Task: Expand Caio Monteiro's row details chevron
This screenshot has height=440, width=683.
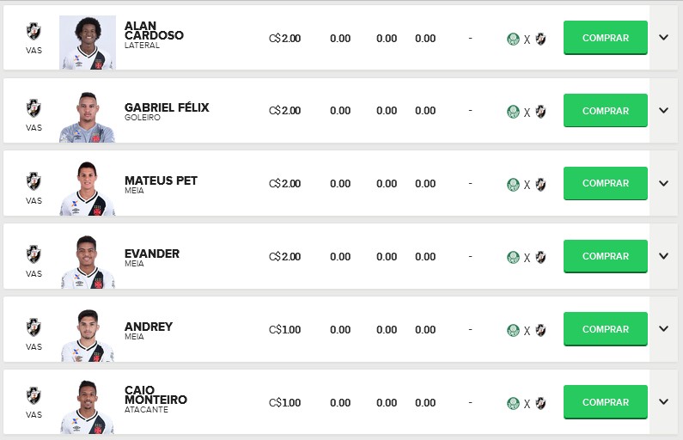Action: pyautogui.click(x=663, y=402)
